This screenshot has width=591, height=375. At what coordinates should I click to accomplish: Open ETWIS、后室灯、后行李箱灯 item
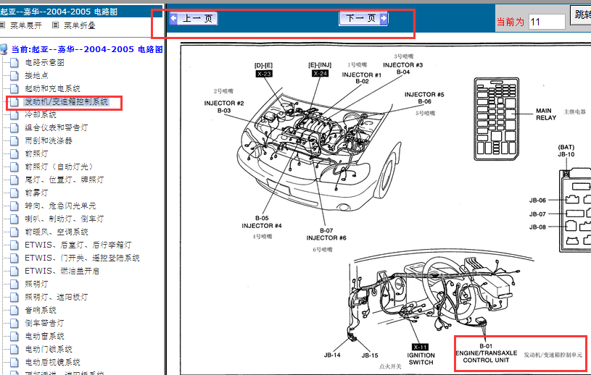coord(78,245)
